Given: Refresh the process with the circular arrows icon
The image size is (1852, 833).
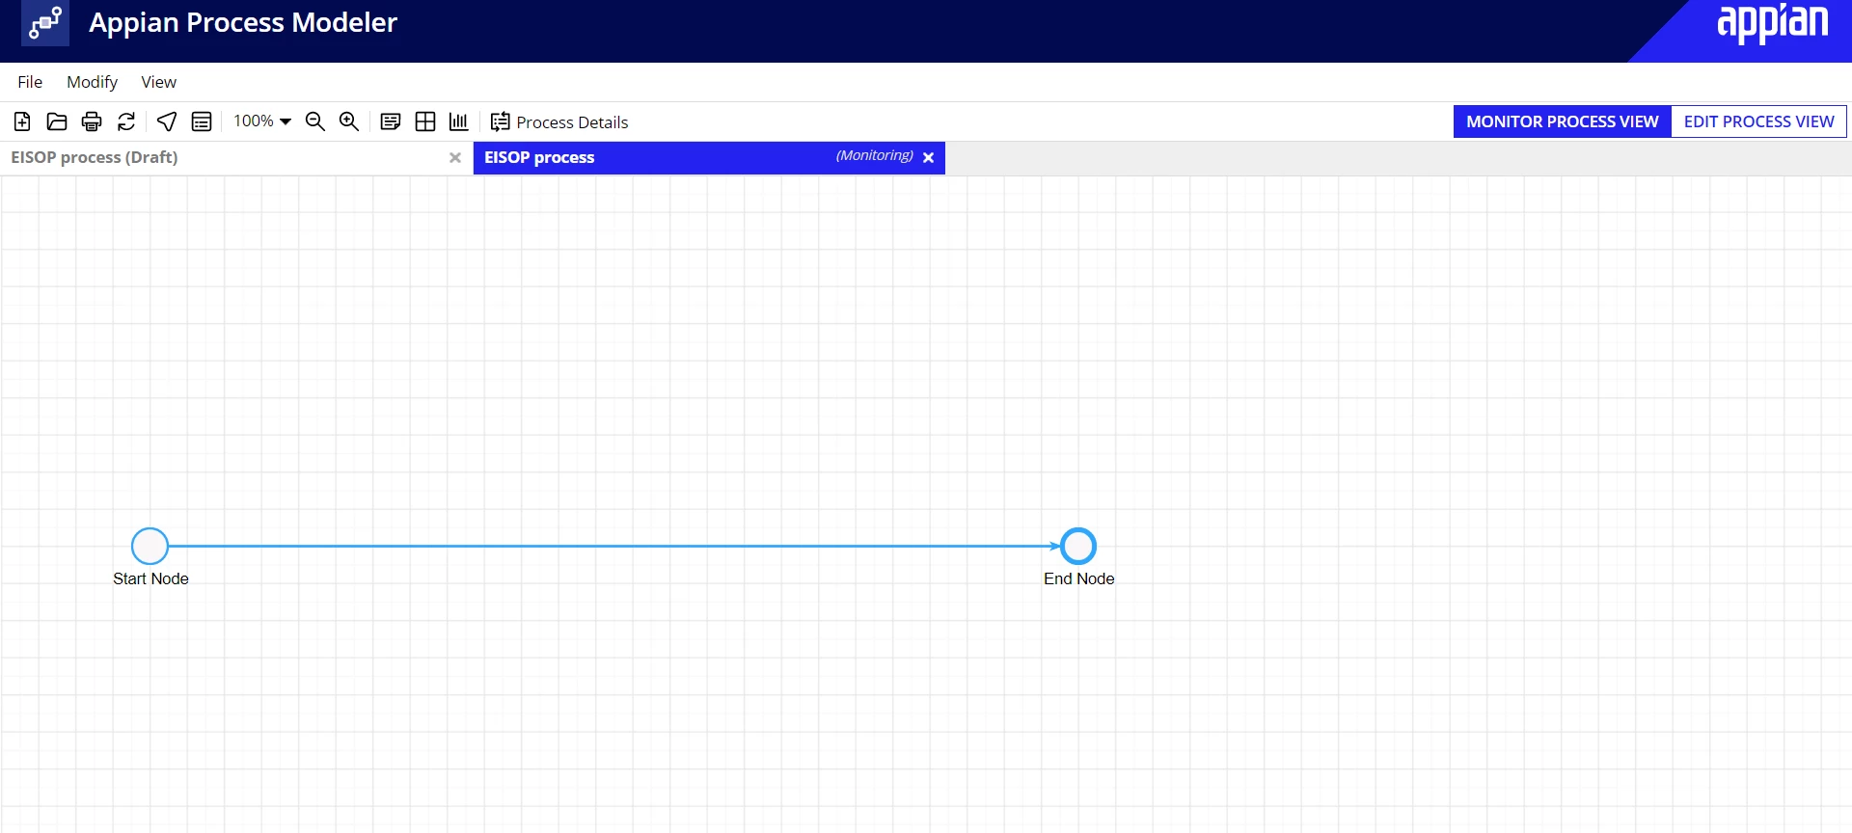Looking at the screenshot, I should pos(126,121).
